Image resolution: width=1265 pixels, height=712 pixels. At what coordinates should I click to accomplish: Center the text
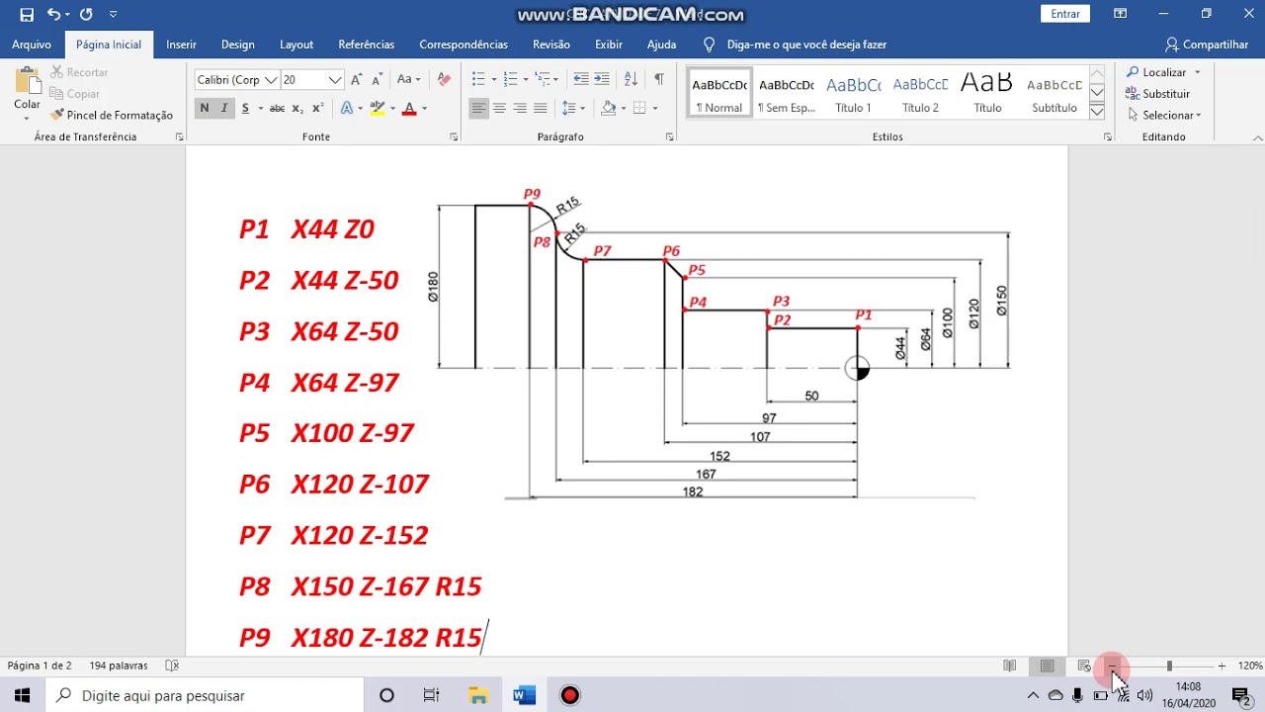pos(499,108)
